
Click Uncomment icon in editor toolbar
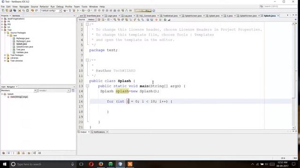pos(169,20)
